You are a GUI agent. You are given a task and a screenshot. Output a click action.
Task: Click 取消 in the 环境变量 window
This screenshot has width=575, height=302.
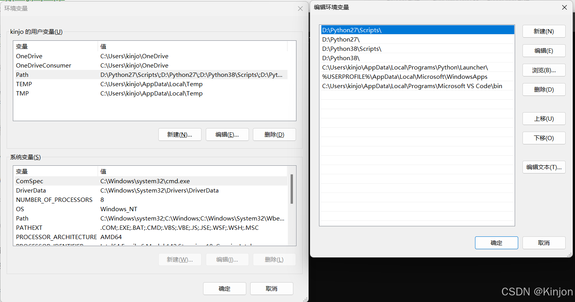click(x=272, y=289)
